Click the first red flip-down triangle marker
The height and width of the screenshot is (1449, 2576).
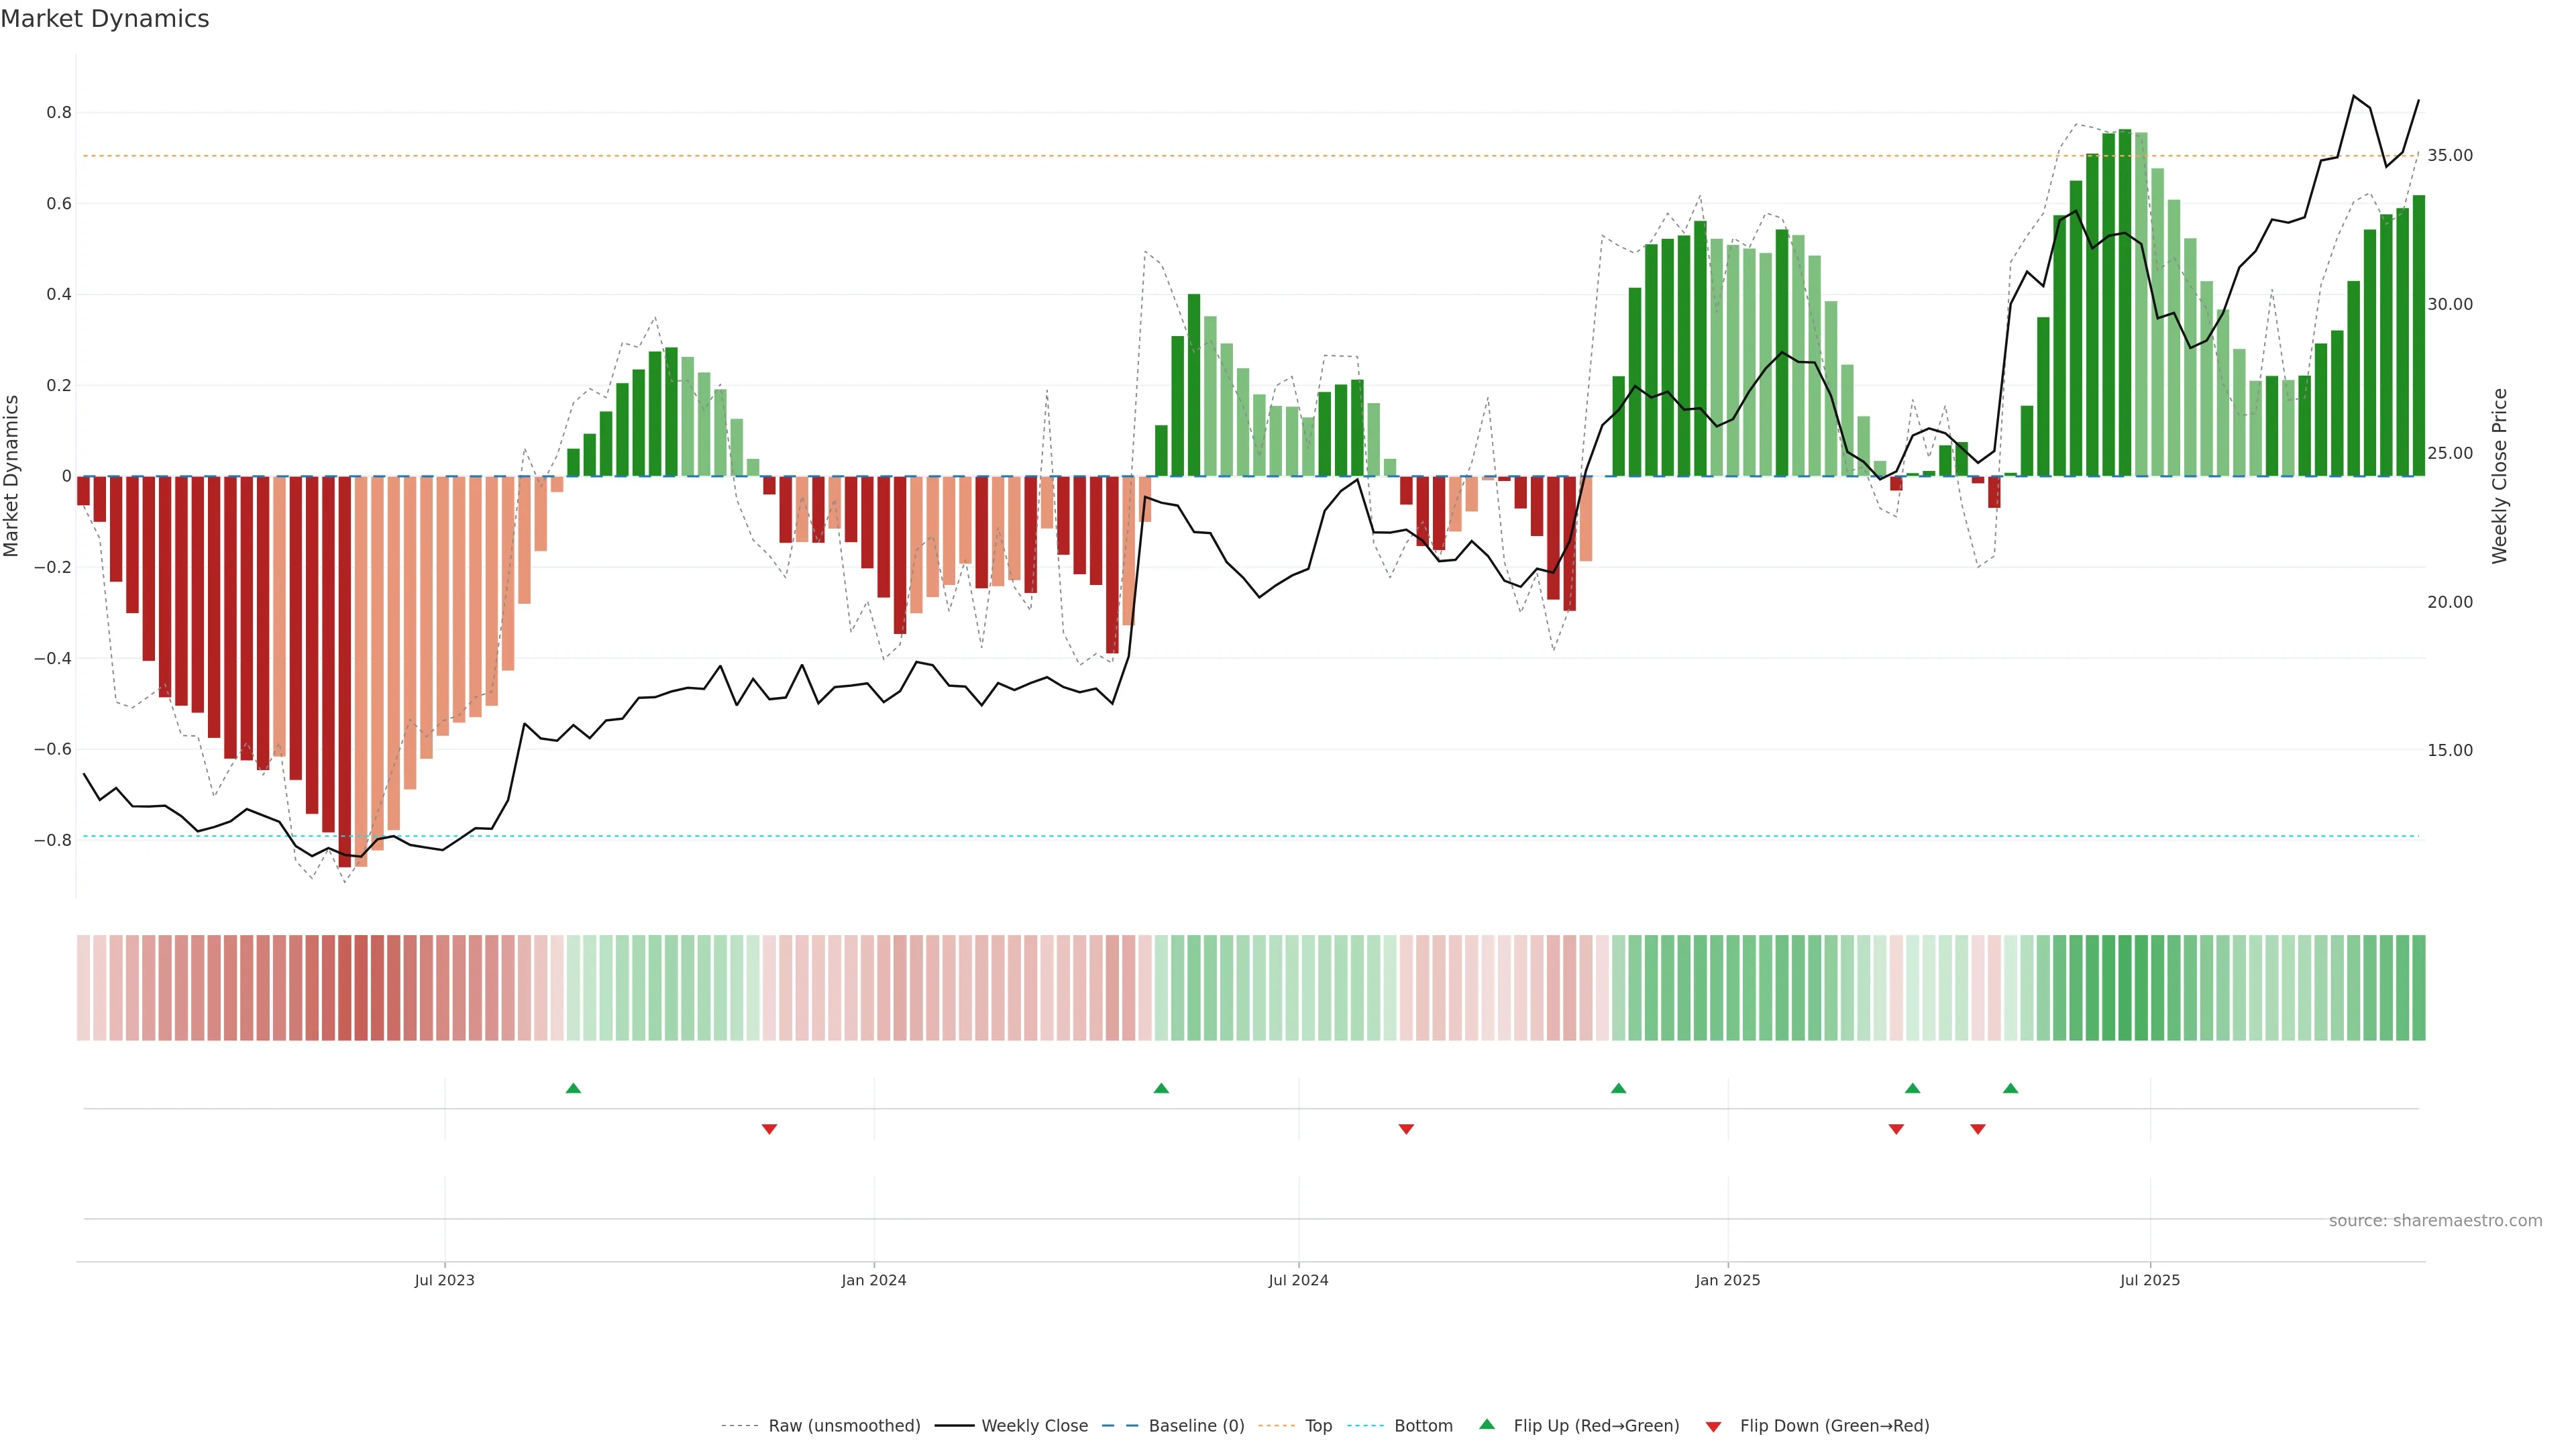[x=769, y=1129]
